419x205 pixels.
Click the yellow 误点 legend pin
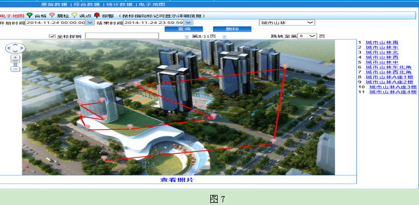[x=74, y=16]
